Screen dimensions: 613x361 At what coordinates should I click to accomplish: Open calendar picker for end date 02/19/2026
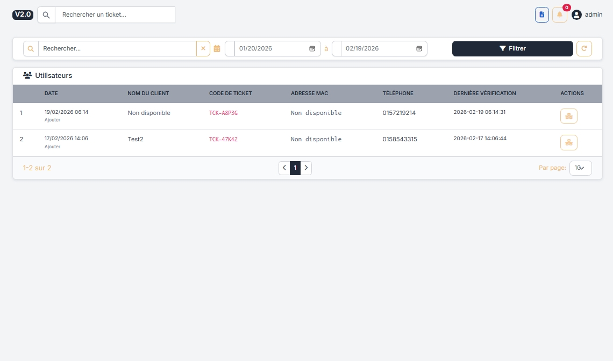[x=419, y=48]
